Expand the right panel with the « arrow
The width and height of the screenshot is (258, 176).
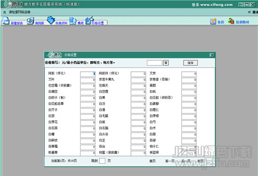pos(250,12)
